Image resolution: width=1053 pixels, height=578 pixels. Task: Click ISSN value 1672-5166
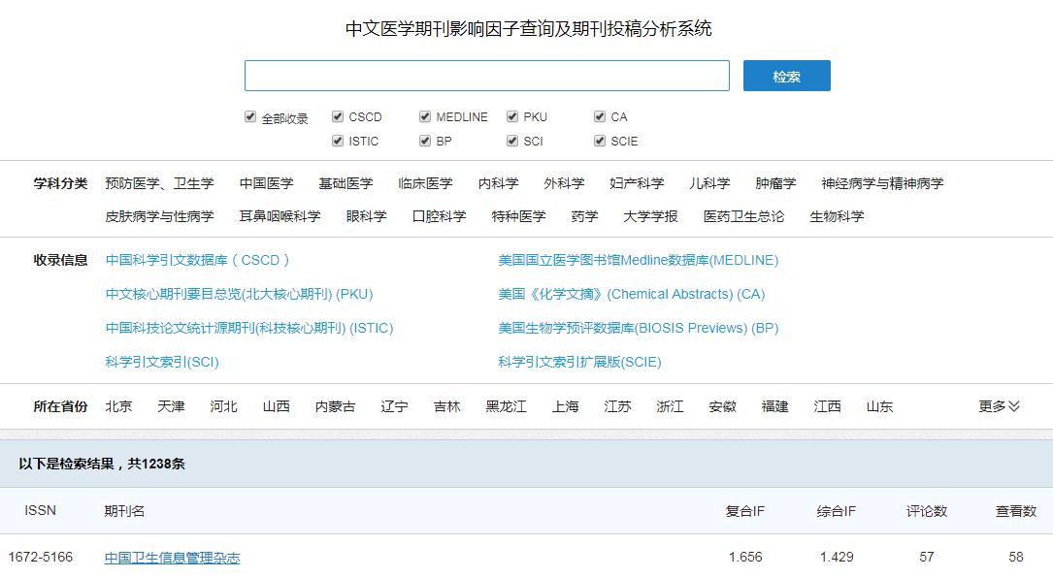[x=41, y=558]
